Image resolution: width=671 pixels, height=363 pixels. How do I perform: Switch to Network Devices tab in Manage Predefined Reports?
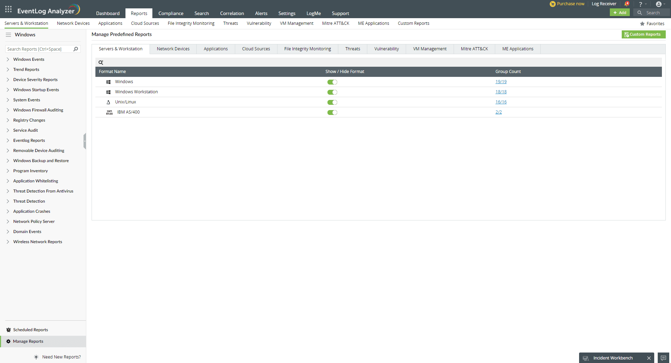173,49
